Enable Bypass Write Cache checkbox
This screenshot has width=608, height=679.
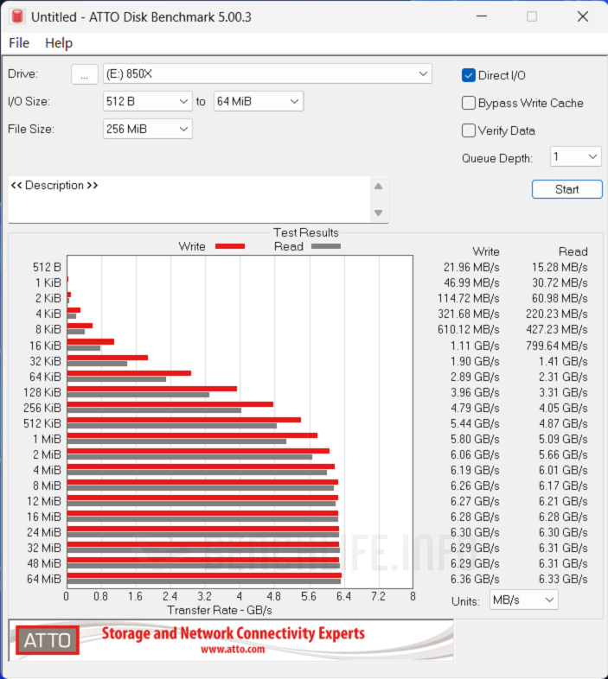469,103
